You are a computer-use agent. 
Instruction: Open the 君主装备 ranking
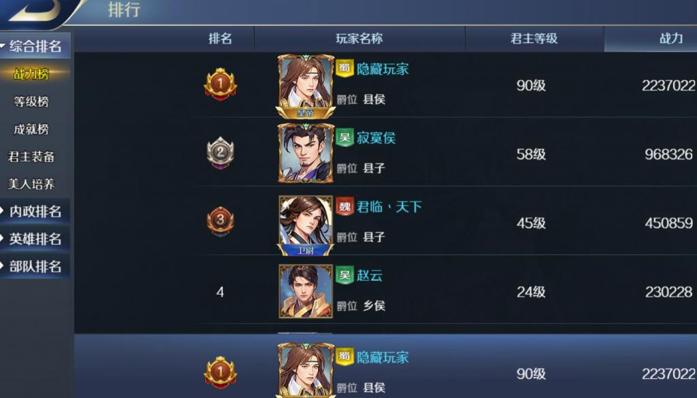coord(31,156)
